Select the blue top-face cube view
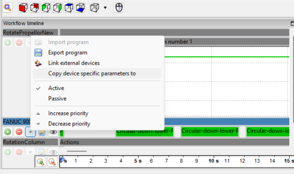This screenshot has width=294, height=174. click(69, 8)
